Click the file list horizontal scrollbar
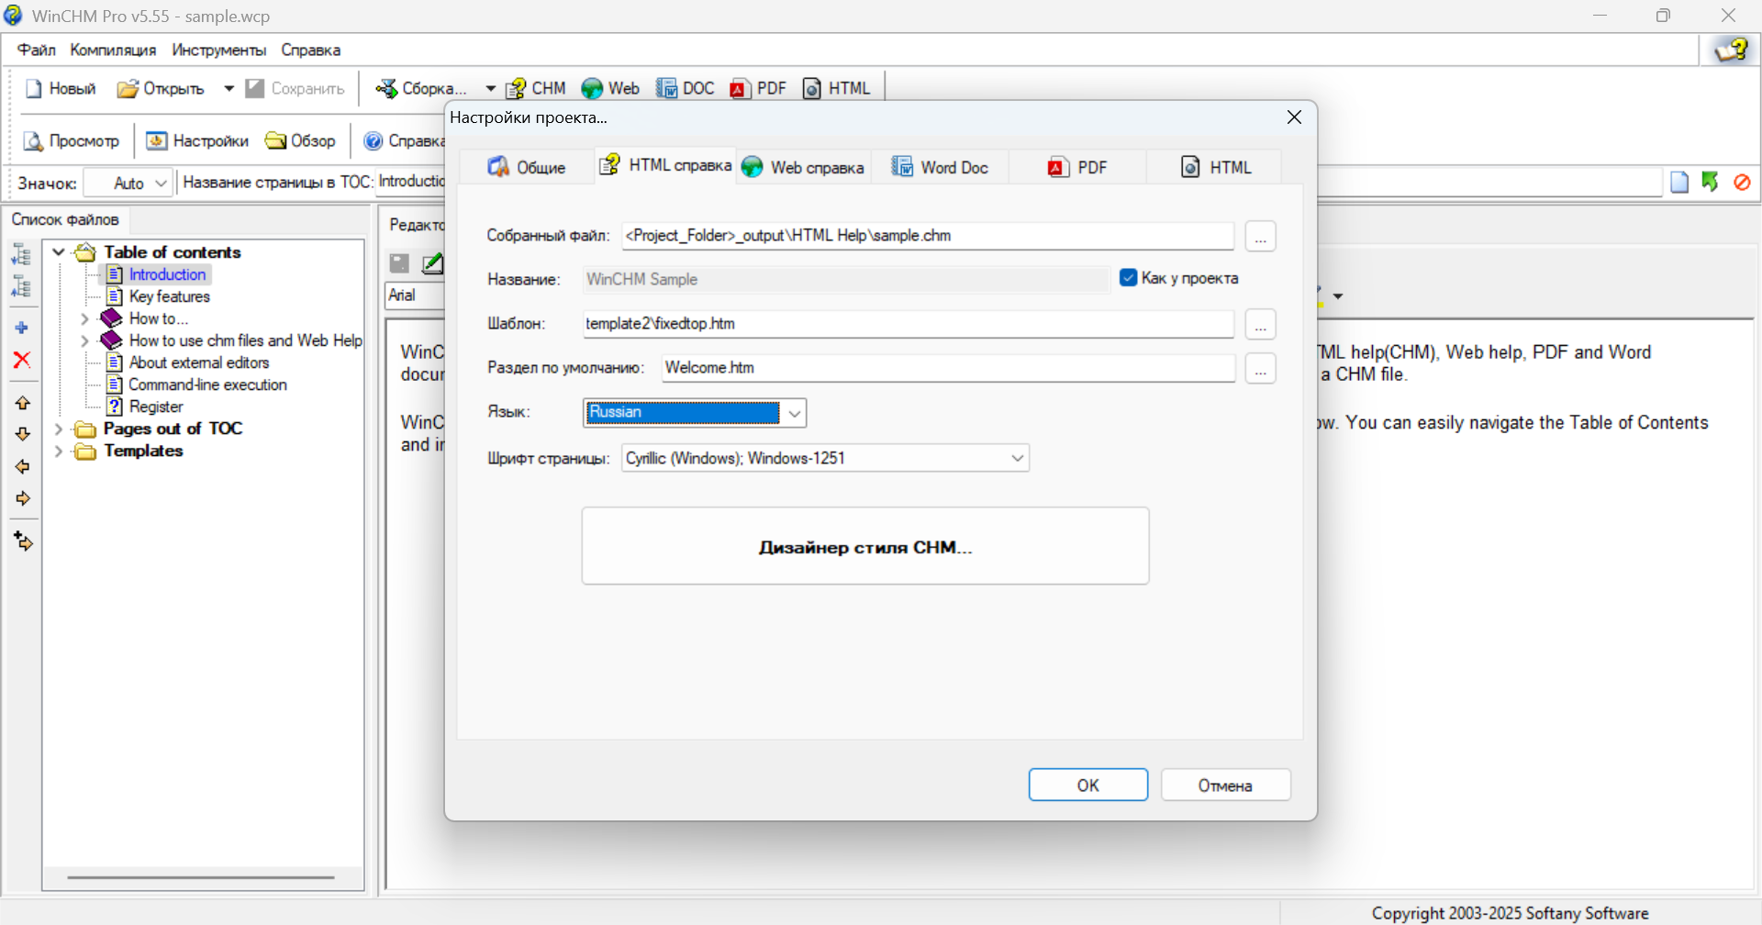Image resolution: width=1762 pixels, height=925 pixels. click(201, 877)
